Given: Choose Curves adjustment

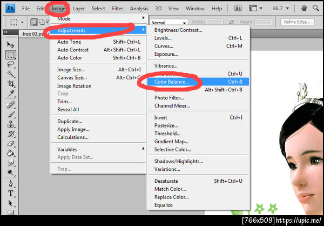Looking at the screenshot, I should tap(198, 46).
